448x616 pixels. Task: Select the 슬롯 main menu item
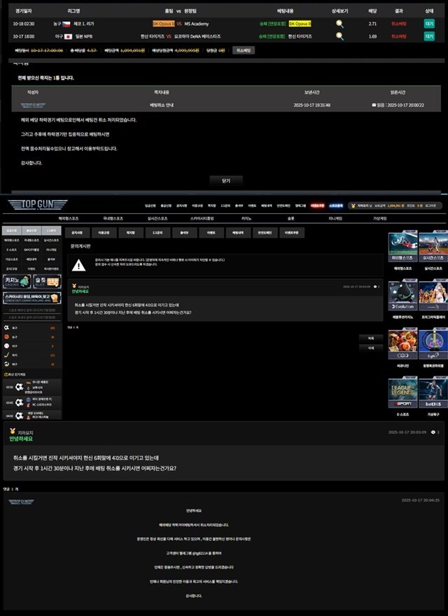(290, 218)
